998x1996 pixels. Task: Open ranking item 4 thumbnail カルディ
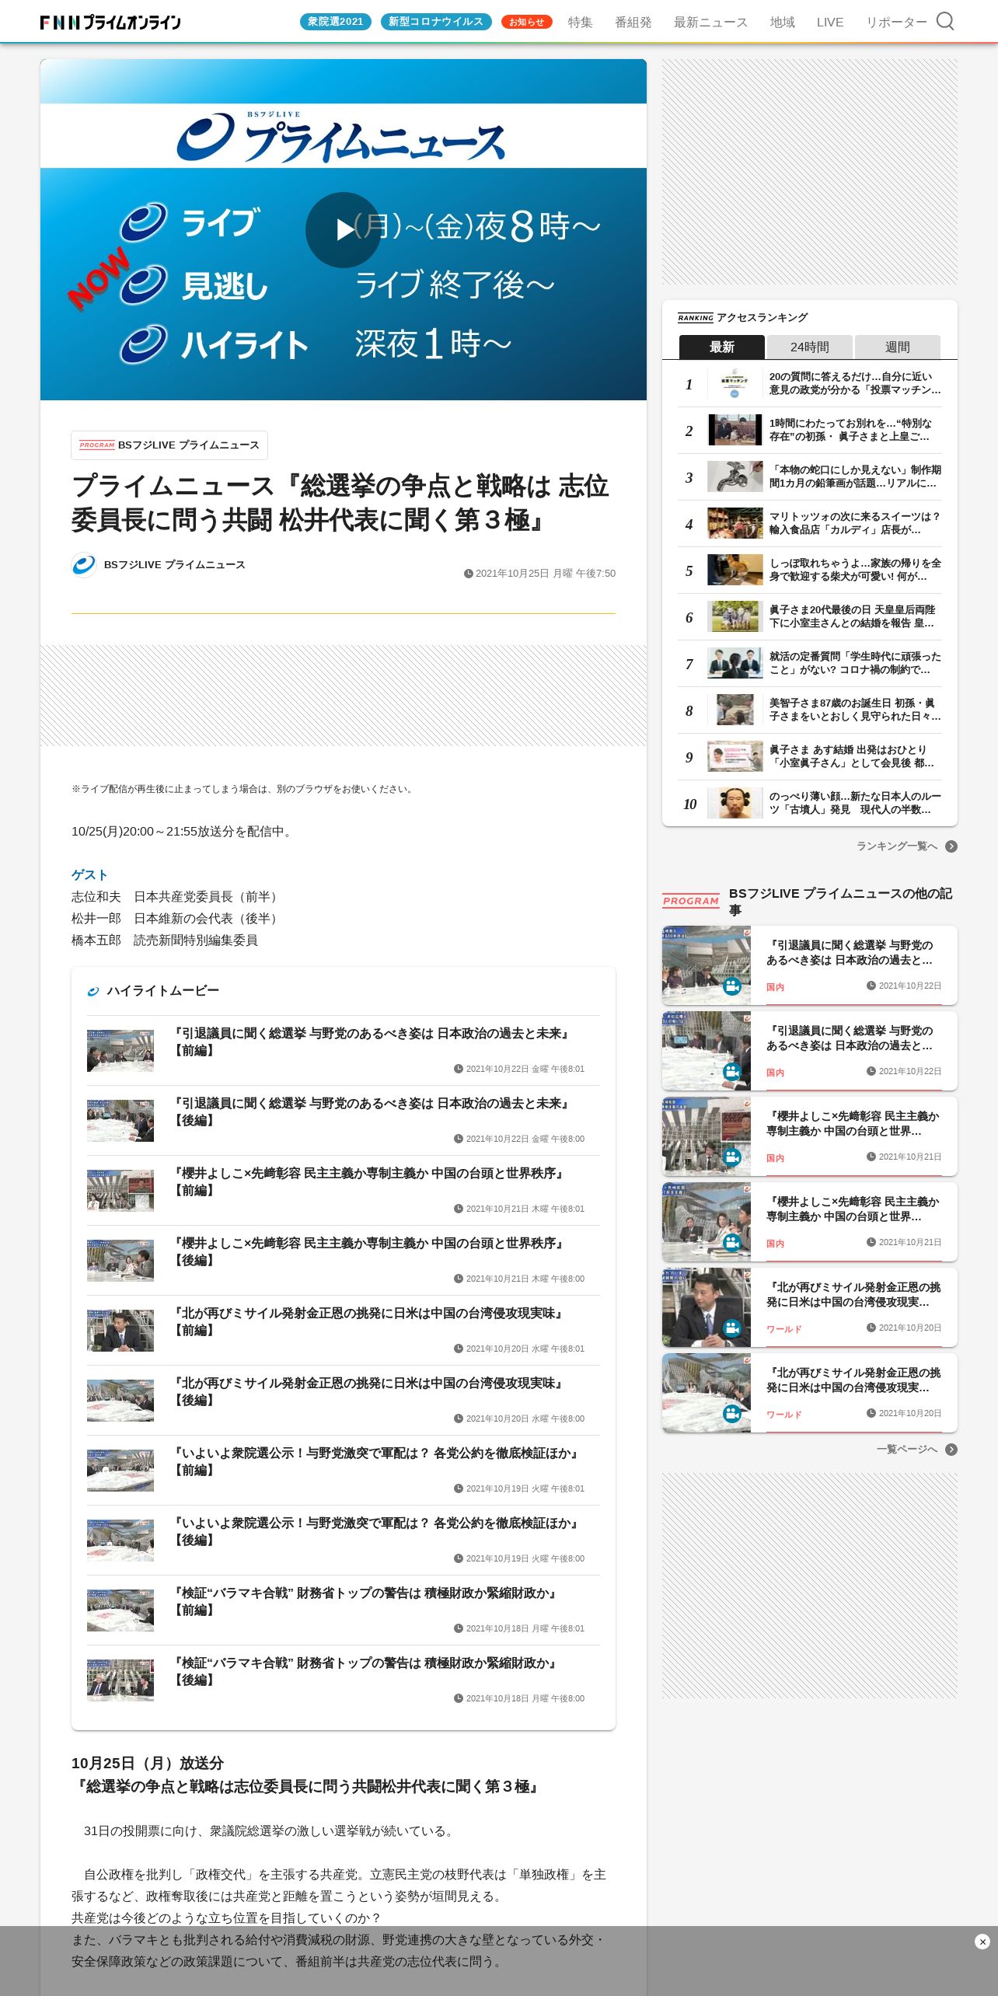pos(735,523)
